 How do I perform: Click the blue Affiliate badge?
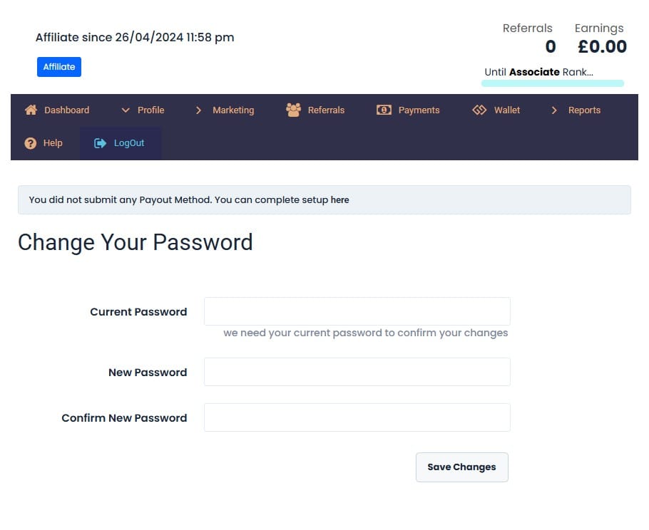tap(59, 67)
